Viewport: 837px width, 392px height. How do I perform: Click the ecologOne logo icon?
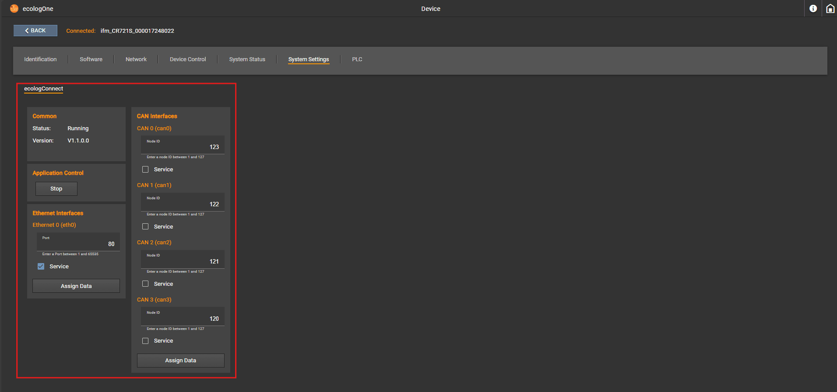(x=14, y=9)
